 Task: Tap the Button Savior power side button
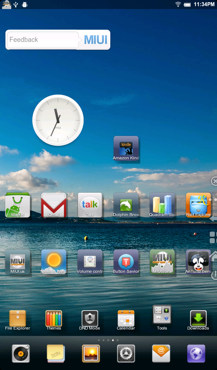point(214,275)
